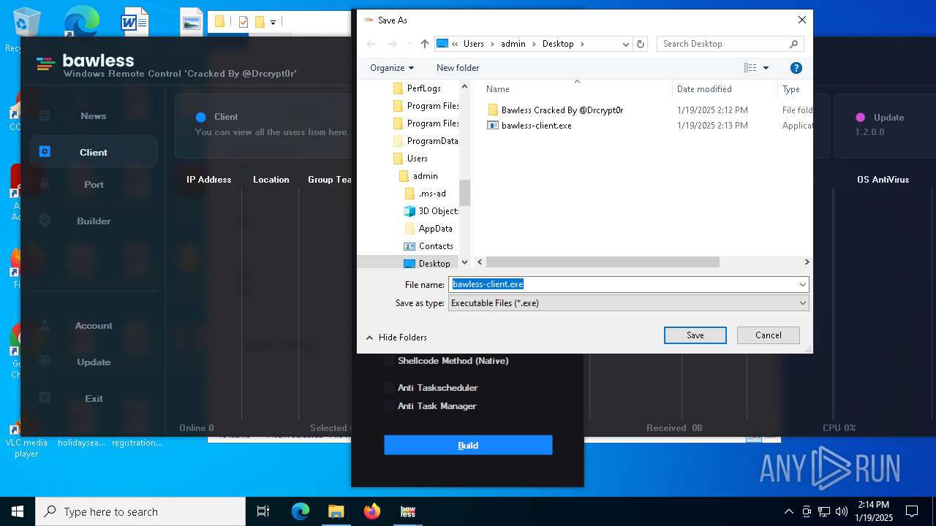This screenshot has width=936, height=526.
Task: Open Microsoft Edge from taskbar
Action: [x=301, y=511]
